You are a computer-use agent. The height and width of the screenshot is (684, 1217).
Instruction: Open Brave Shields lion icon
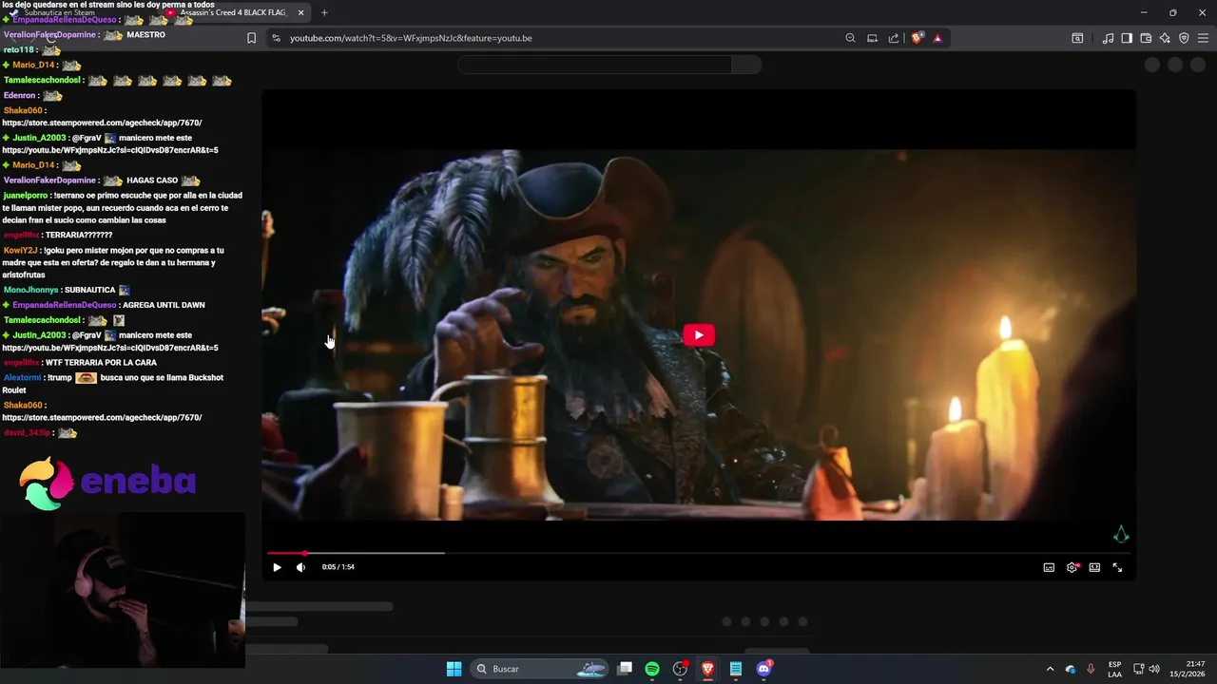point(917,38)
